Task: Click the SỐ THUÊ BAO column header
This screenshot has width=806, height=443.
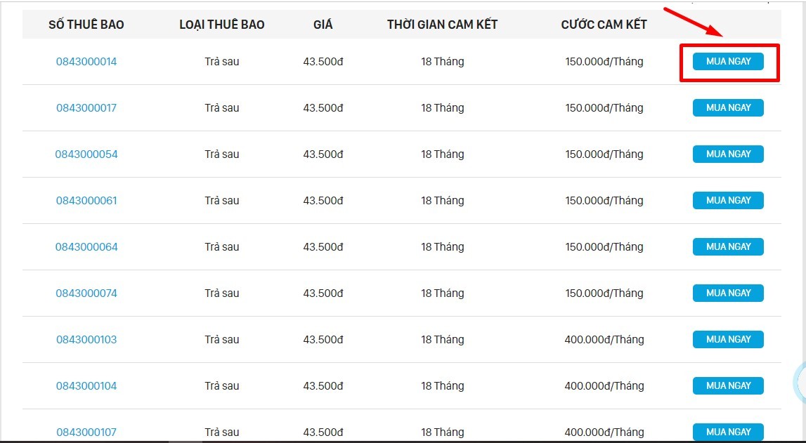Action: (86, 25)
